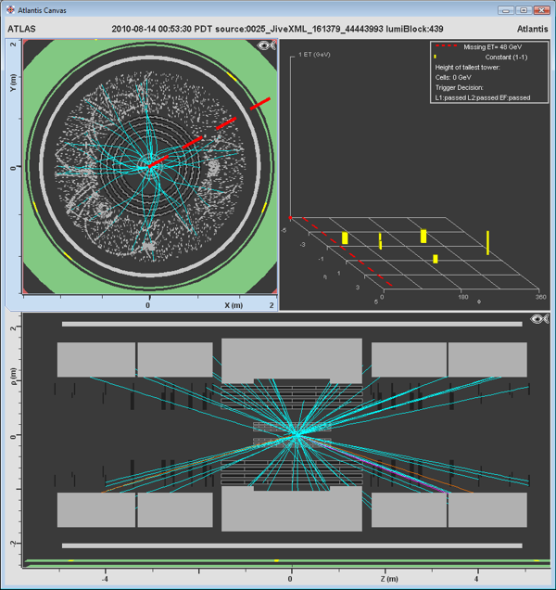Select the upper central gray calorimeter block
This screenshot has height=590, width=556.
point(291,359)
